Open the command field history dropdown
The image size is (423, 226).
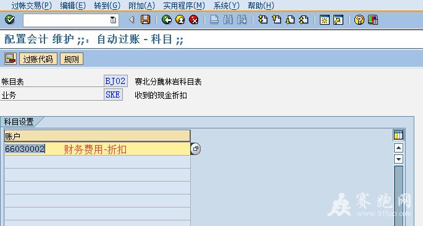point(113,20)
